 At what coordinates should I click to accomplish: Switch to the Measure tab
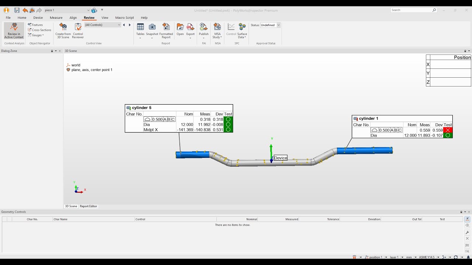56,18
